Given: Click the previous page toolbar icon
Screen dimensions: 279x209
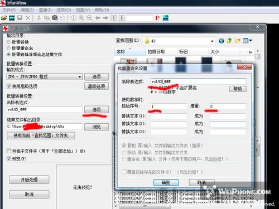Looking at the screenshot, I should [113, 18].
